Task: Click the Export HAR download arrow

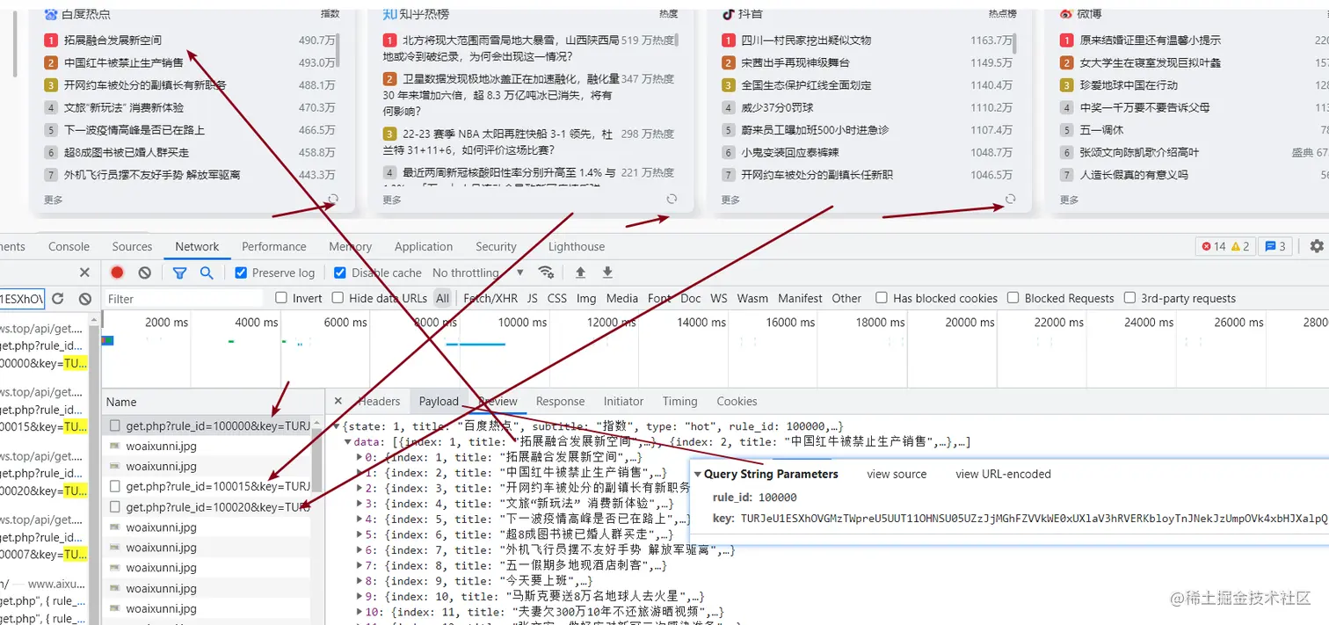Action: pos(607,273)
